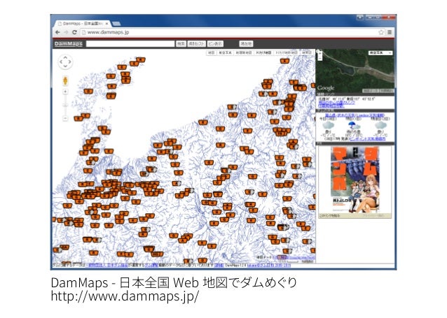Screen dimensions: 447x318
Task: Click the ピン表示 button
Action: [215, 43]
